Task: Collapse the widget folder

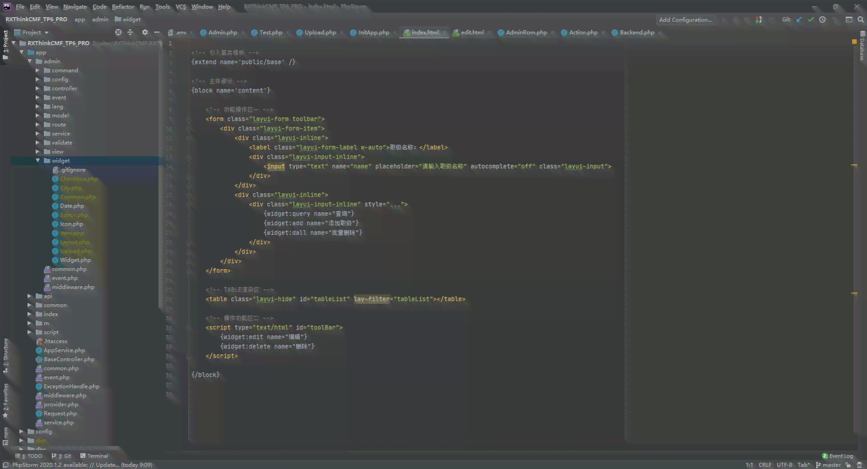Action: pyautogui.click(x=38, y=161)
